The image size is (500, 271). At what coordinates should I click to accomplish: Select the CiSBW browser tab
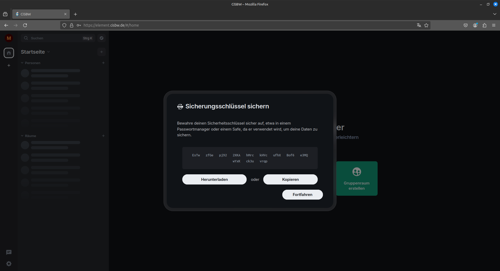point(39,14)
